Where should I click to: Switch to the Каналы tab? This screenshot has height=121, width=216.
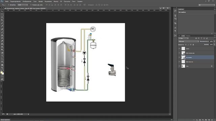pyautogui.click(x=188, y=36)
